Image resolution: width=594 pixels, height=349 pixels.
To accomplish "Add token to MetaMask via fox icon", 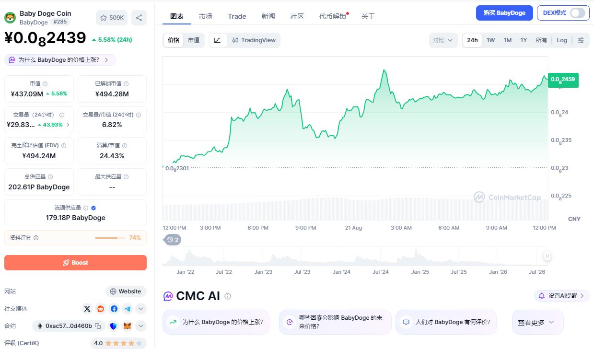I will [127, 326].
